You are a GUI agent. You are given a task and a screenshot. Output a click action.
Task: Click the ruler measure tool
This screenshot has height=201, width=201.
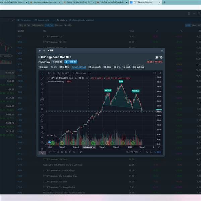coord(42,116)
